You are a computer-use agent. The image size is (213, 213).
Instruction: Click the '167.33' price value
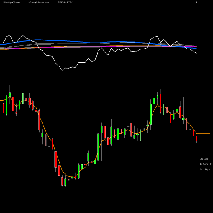(204, 159)
